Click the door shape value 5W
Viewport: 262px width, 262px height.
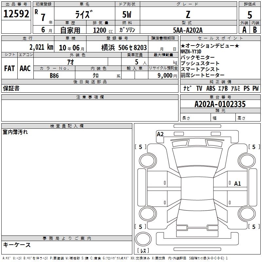point(127,14)
